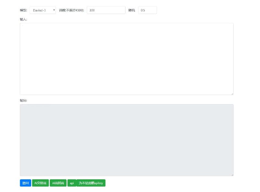Click the 模型 label

[23, 10]
